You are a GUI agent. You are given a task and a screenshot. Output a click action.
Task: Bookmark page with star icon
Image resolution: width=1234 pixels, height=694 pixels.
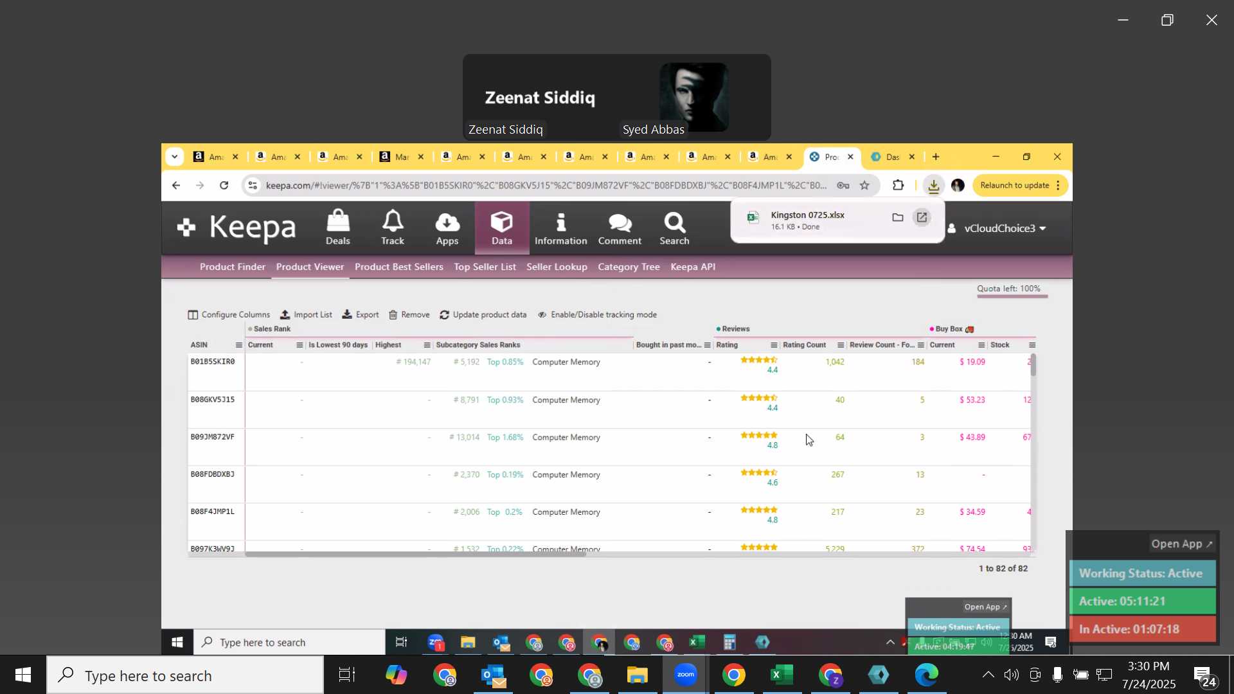coord(864,186)
